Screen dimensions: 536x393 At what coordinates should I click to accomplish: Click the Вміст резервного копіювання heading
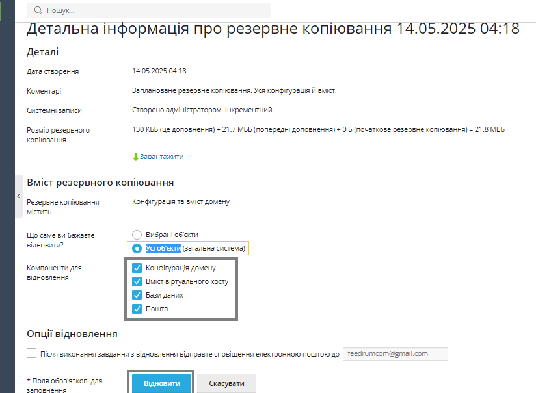click(100, 183)
